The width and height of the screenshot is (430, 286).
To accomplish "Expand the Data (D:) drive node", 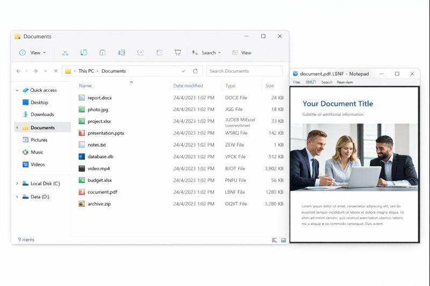I will [x=17, y=197].
